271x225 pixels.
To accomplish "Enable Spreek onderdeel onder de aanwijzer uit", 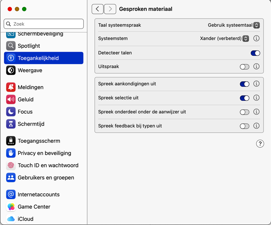I will [244, 112].
